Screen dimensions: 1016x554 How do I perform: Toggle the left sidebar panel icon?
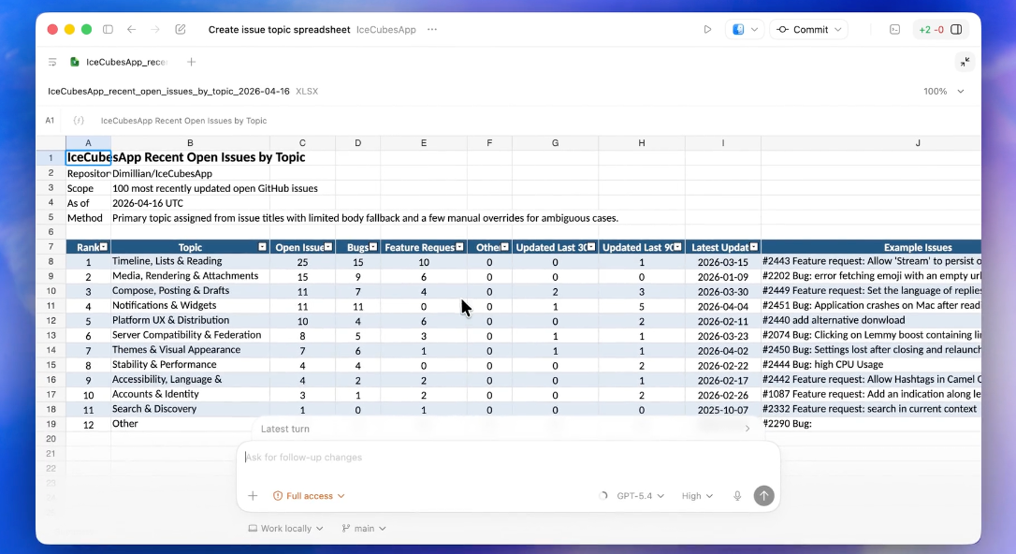[109, 30]
